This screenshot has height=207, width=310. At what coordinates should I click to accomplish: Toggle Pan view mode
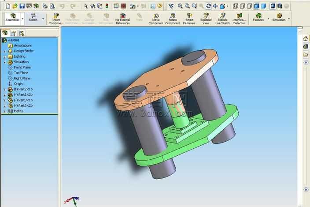215,6
